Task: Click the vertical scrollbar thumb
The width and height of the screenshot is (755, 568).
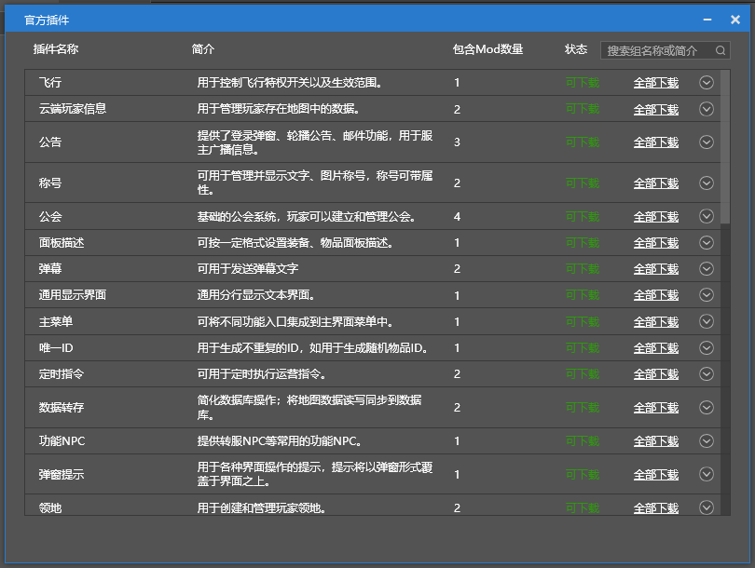Action: 725,146
